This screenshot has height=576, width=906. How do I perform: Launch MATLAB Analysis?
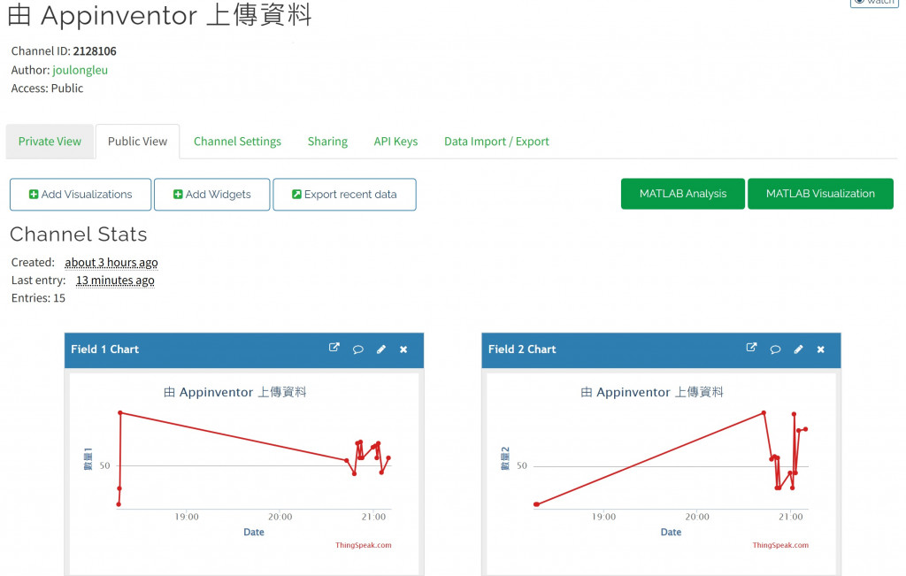coord(683,194)
